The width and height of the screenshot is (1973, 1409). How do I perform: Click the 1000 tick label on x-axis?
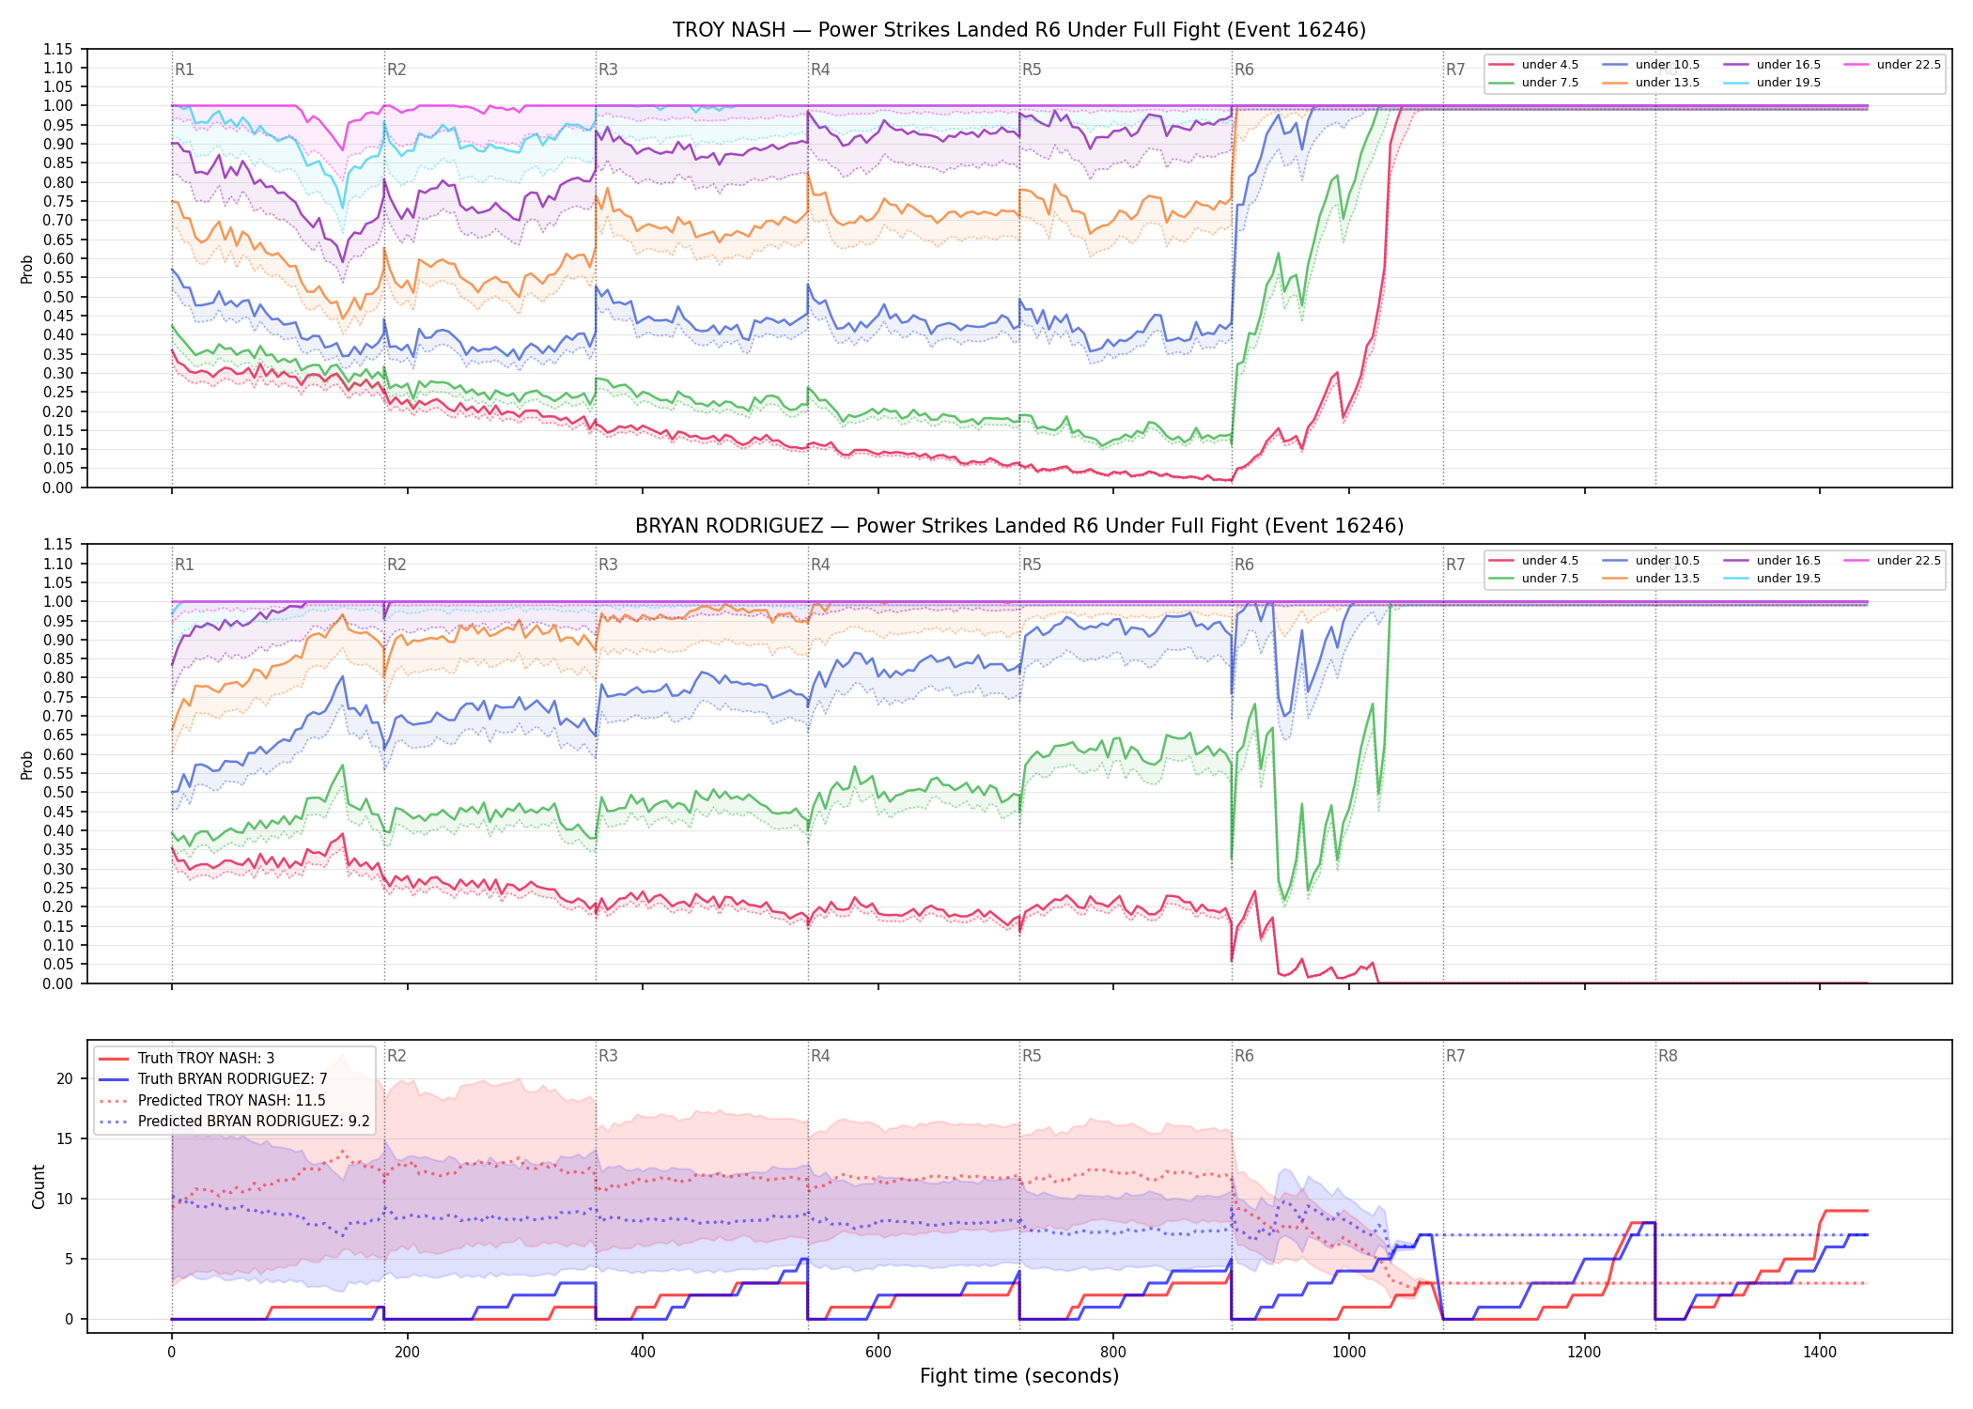[x=1349, y=1353]
